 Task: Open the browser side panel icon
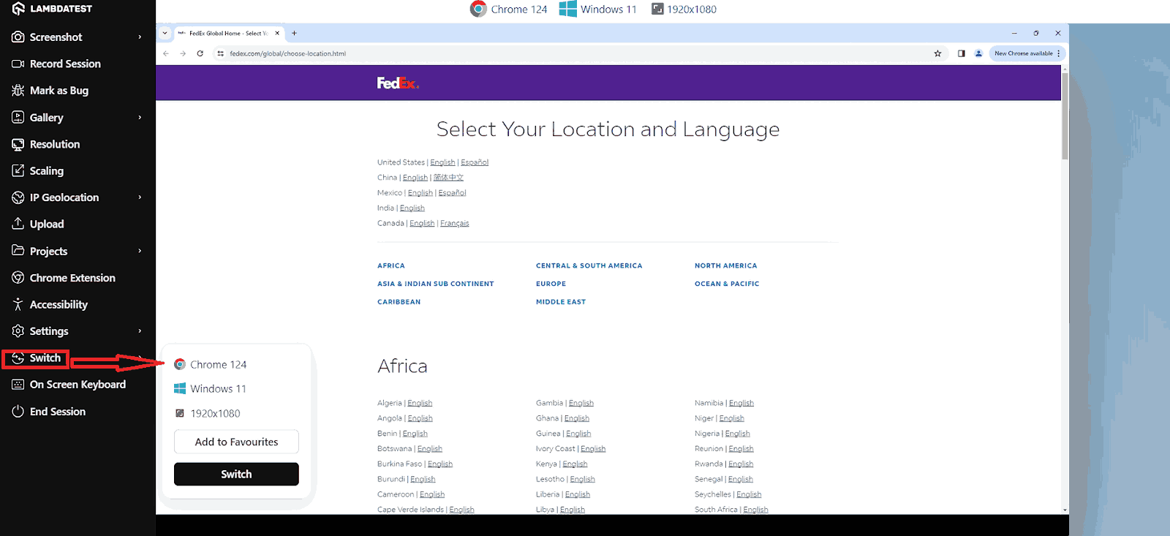click(961, 53)
